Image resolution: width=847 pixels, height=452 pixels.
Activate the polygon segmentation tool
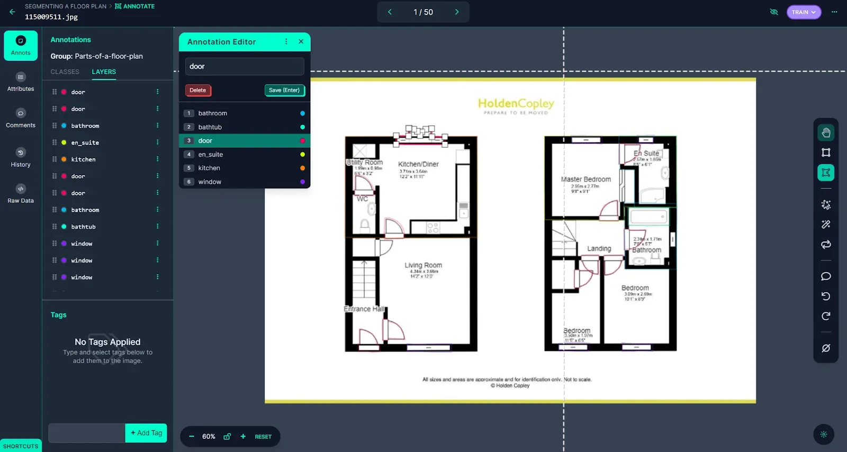tap(826, 173)
